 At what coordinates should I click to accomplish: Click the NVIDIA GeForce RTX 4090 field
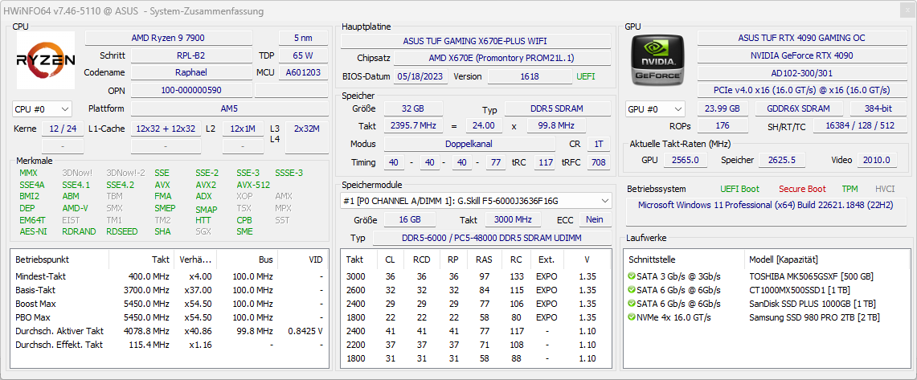pyautogui.click(x=801, y=55)
